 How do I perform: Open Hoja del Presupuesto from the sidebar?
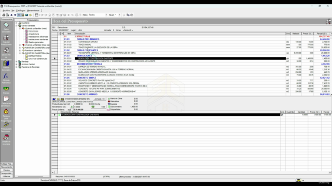pos(6,38)
